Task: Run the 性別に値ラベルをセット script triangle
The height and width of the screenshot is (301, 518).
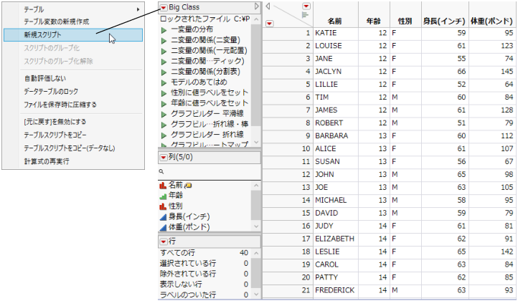Action: [164, 93]
